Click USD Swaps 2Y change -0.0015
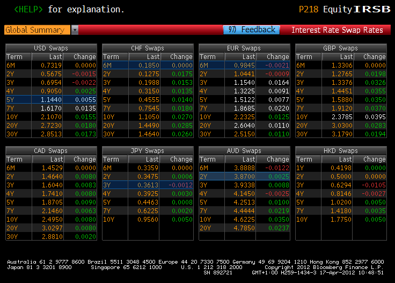This screenshot has height=283, width=395. (84, 74)
